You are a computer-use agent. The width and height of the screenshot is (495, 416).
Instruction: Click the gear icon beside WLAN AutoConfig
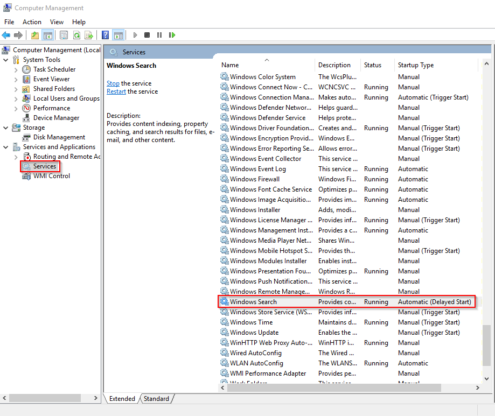[x=225, y=363]
